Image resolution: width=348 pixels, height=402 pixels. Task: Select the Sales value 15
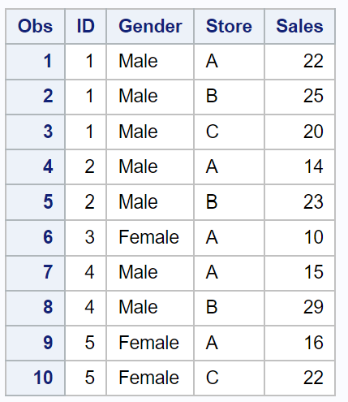[x=314, y=272]
